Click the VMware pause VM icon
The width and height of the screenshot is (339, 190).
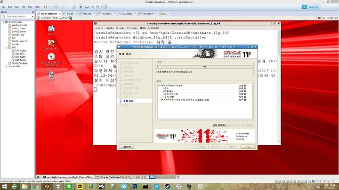45,7
